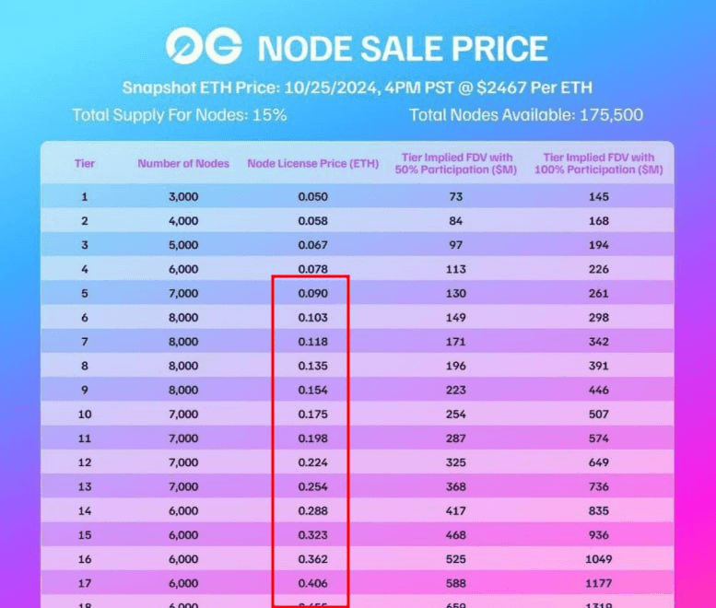The width and height of the screenshot is (716, 608).
Task: Click the 0.406 price in tier 17
Action: (x=312, y=583)
